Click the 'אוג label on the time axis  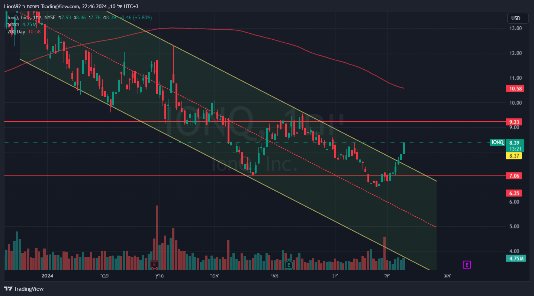coord(447,276)
